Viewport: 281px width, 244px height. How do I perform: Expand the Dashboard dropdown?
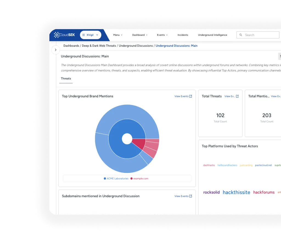click(x=140, y=35)
